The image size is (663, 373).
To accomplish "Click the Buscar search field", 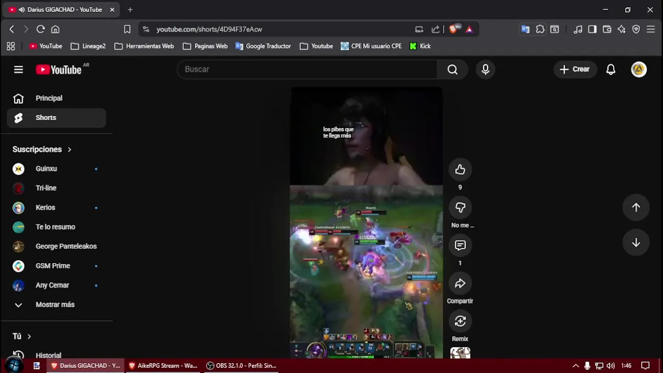I will (x=307, y=69).
